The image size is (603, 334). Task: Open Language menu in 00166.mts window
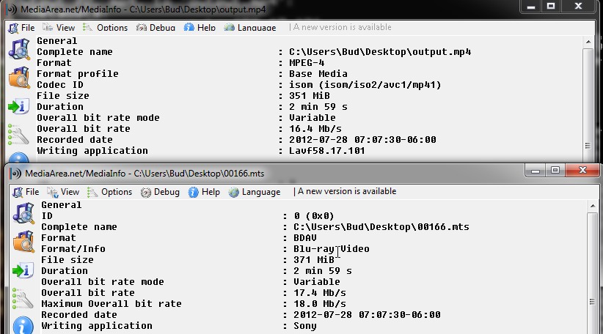coord(255,192)
